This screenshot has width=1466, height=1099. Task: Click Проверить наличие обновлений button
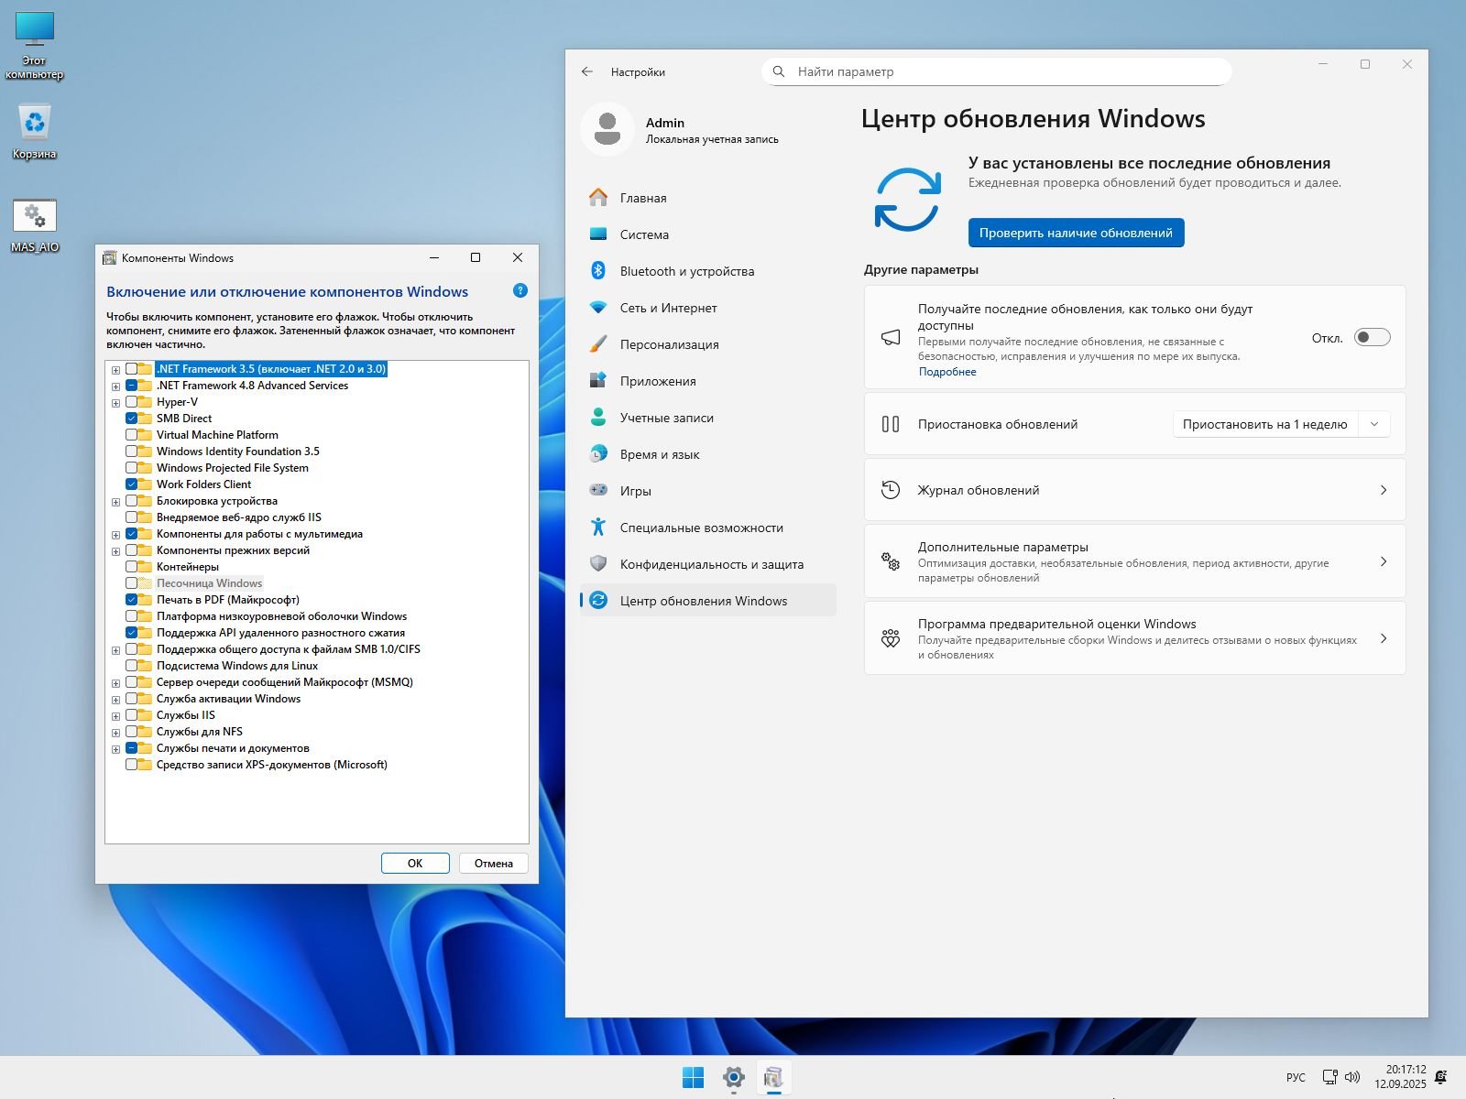click(x=1076, y=233)
